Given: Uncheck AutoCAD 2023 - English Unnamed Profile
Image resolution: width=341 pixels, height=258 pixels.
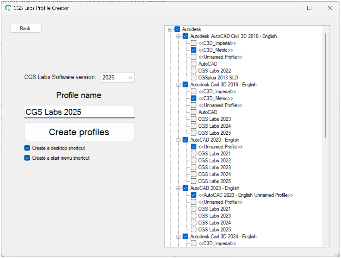Looking at the screenshot, I should [x=193, y=195].
